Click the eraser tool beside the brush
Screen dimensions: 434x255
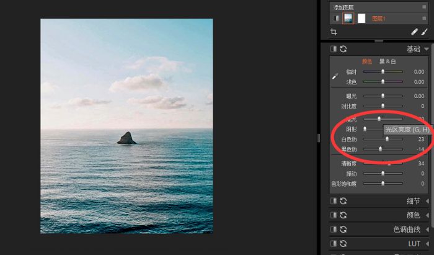coord(414,32)
